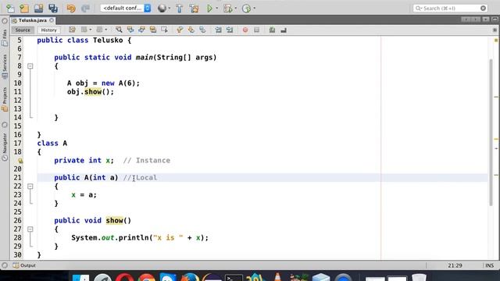Go to Previous Bookmark icon

180,30
